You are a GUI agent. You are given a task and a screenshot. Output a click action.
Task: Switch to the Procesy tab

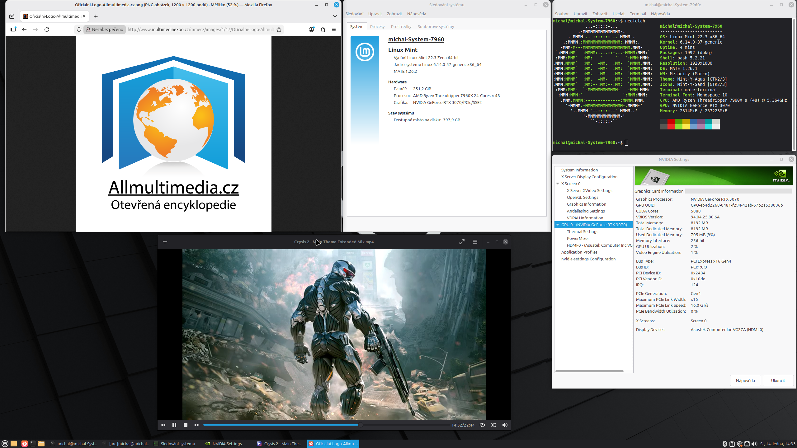(x=377, y=26)
